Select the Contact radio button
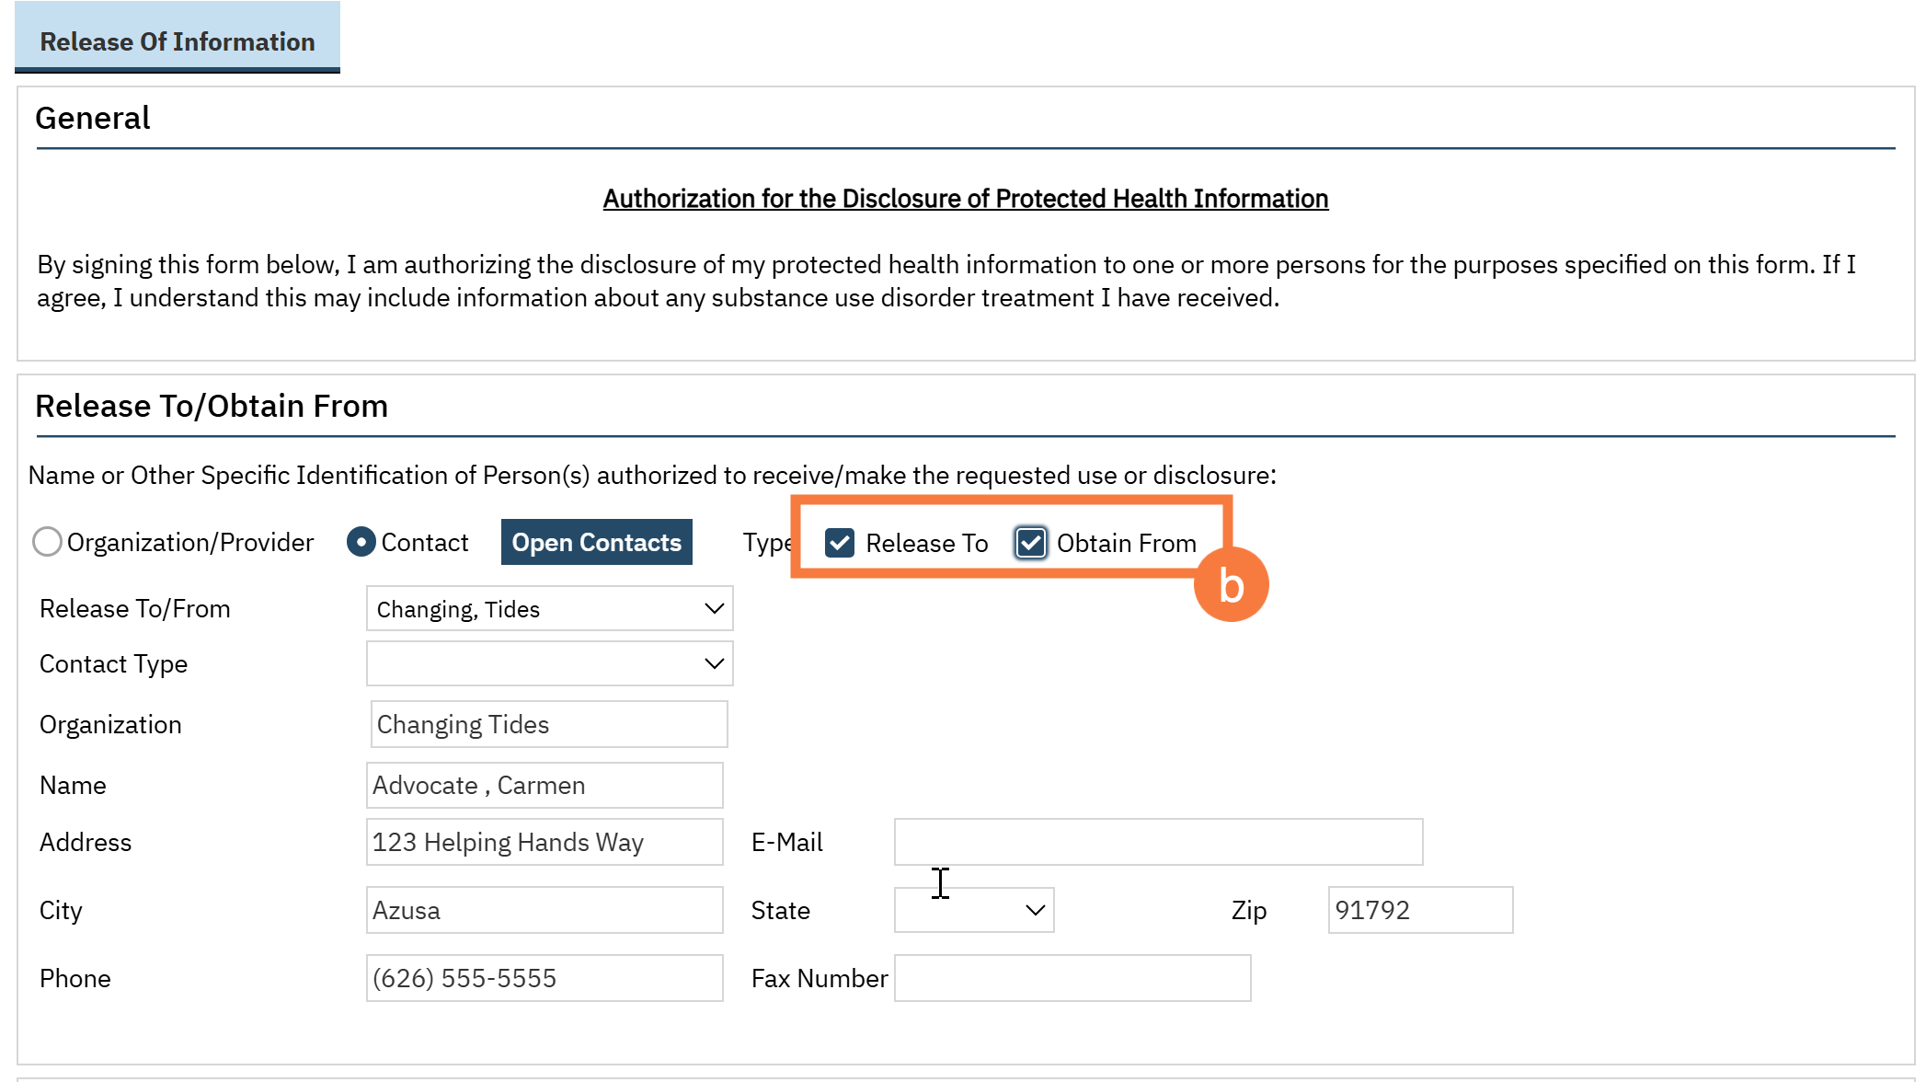 pyautogui.click(x=361, y=542)
